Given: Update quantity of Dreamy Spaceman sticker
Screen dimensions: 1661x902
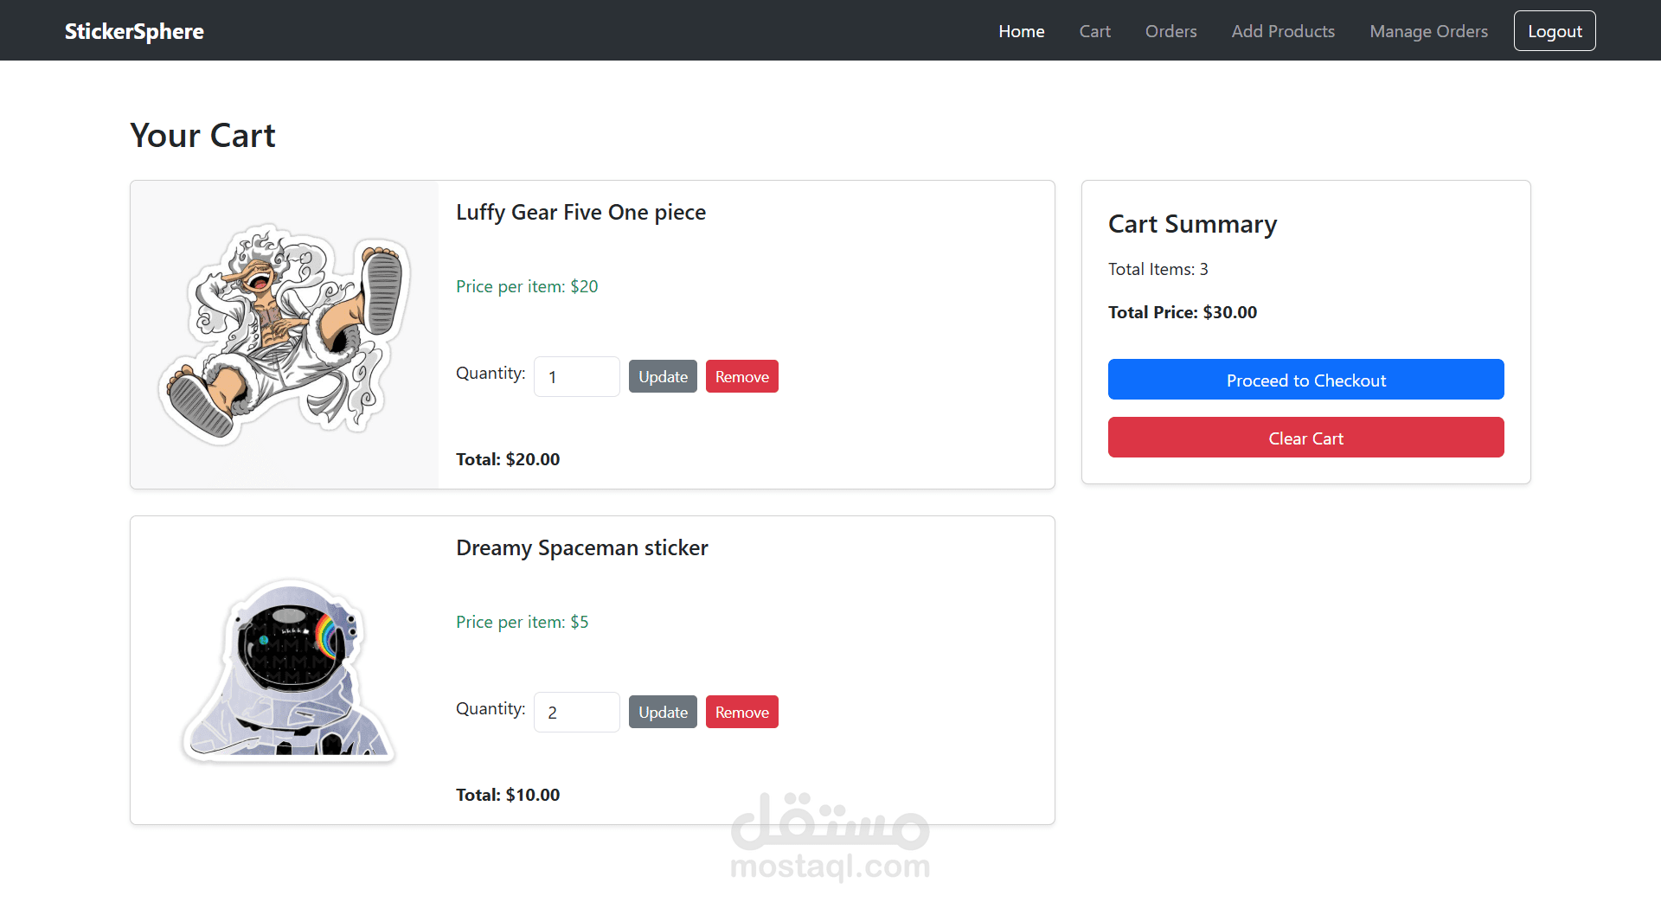Looking at the screenshot, I should [663, 713].
